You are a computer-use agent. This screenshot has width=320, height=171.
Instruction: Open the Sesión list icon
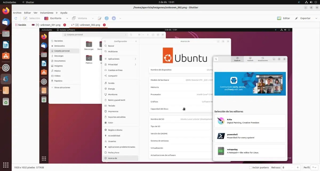[x=17, y=25]
